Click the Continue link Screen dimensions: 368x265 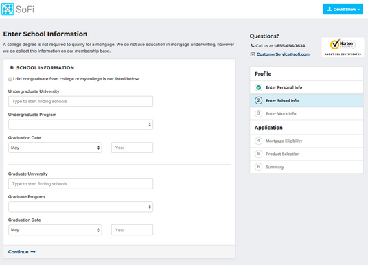tap(21, 252)
